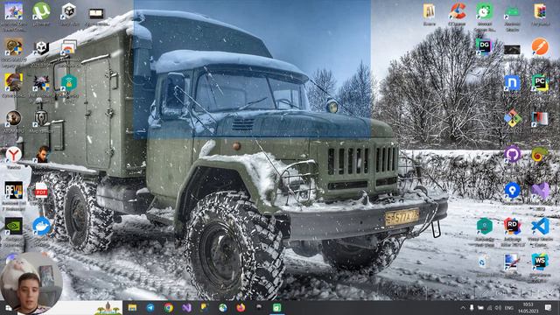Open the chameleon spiral icon shortcut
The height and width of the screenshot is (315, 560).
[x=540, y=155]
